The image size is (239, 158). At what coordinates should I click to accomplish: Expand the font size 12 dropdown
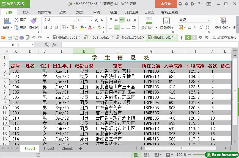pyautogui.click(x=92, y=20)
